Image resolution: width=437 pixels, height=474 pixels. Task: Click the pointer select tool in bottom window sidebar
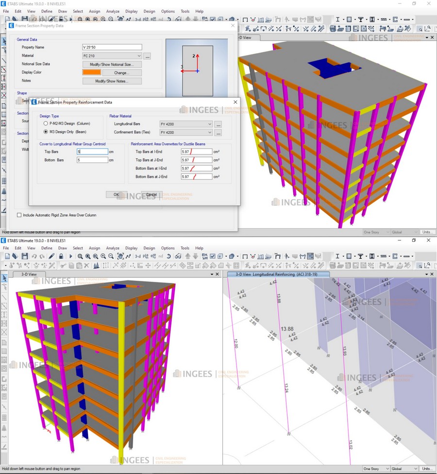4,278
